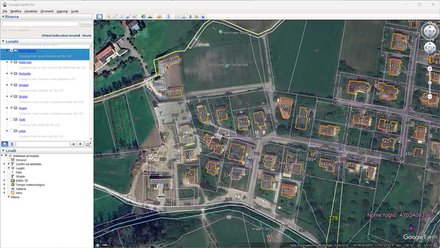Click the ruler measurement tool

point(168,16)
